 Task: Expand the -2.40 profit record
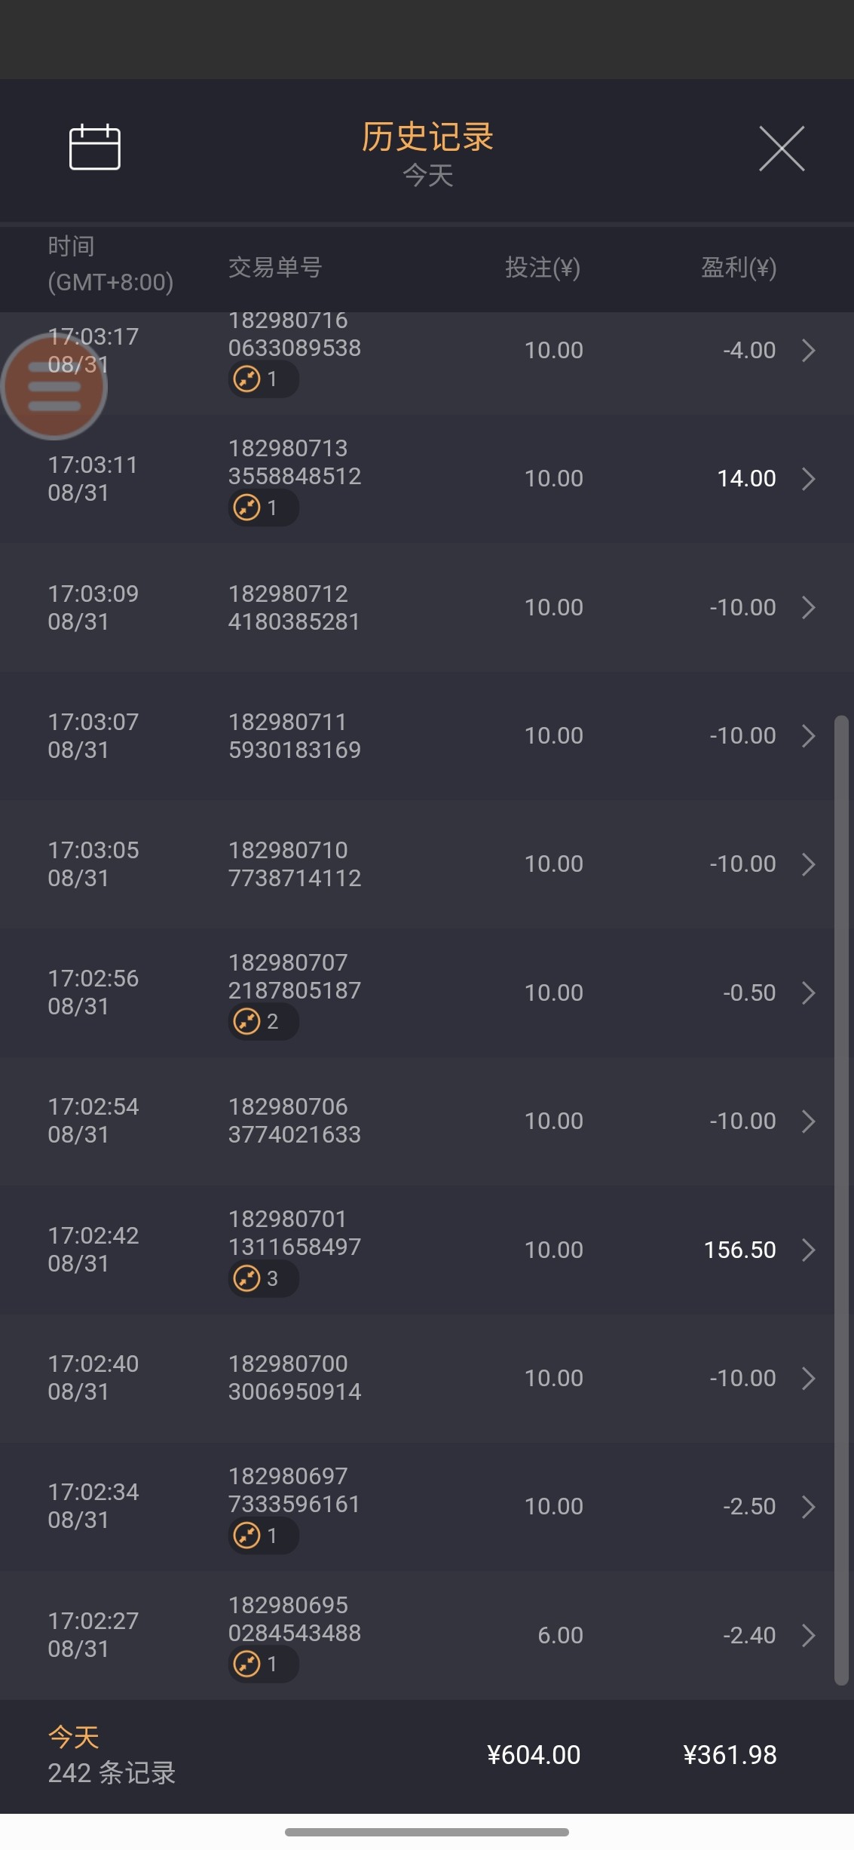click(809, 1635)
